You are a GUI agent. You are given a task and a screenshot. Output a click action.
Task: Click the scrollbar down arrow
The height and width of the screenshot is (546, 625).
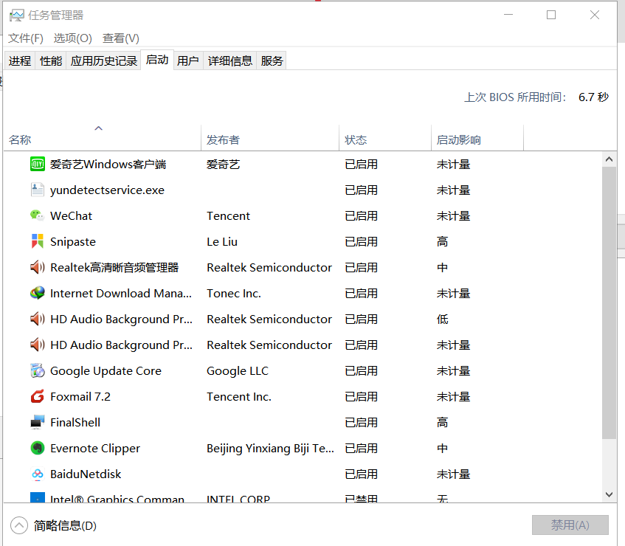[609, 494]
